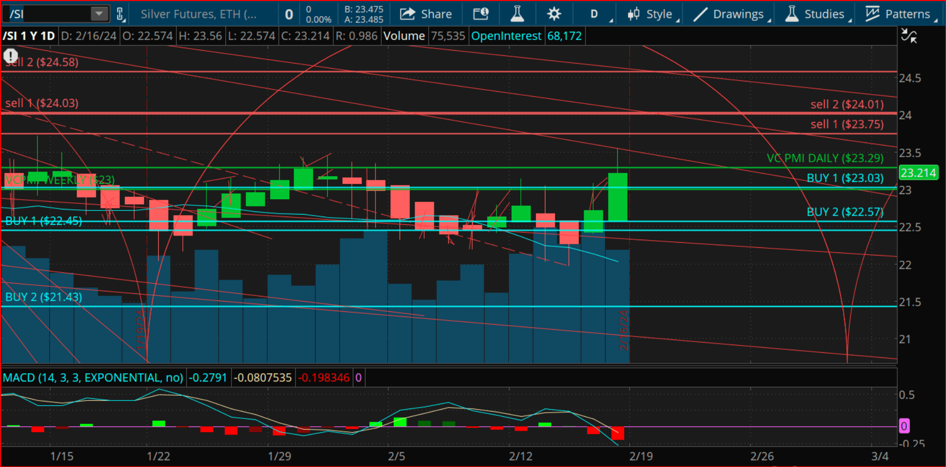The image size is (946, 467).
Task: Open the calendar events icon
Action: pos(480,14)
